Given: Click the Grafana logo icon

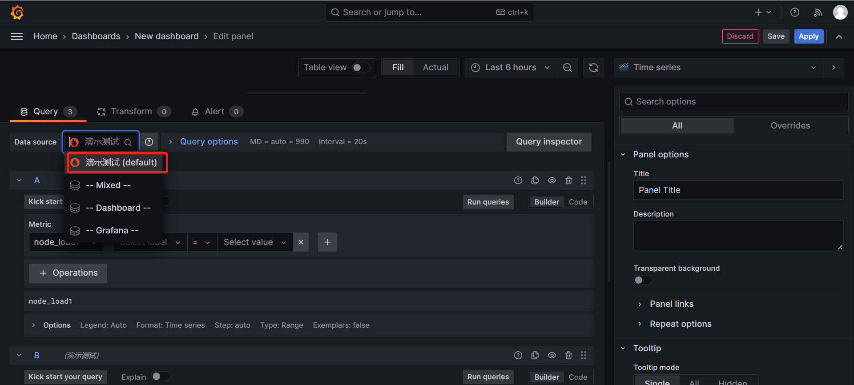Looking at the screenshot, I should [x=17, y=12].
